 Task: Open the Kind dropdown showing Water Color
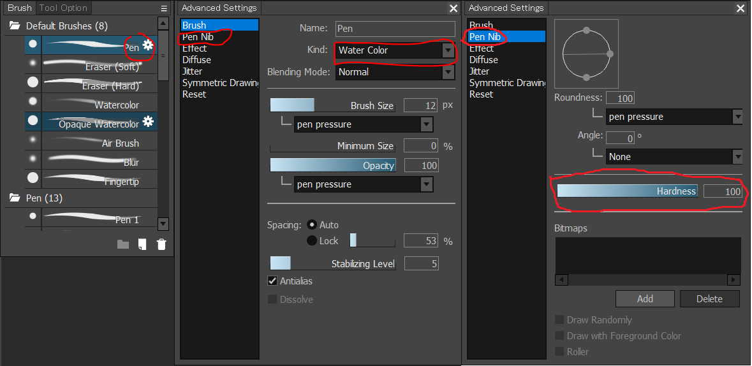395,50
